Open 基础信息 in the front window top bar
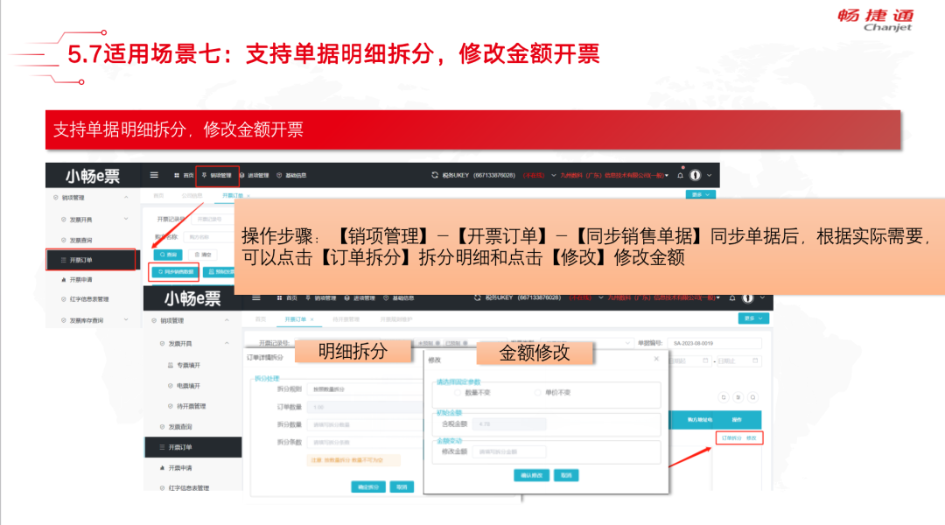Viewport: 945px width, 525px height. 399,297
